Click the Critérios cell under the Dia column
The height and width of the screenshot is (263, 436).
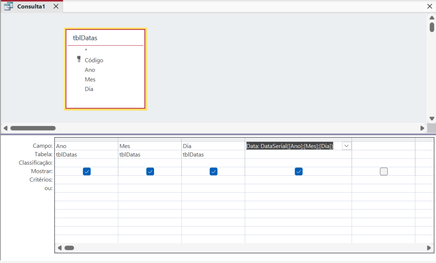tap(213, 180)
